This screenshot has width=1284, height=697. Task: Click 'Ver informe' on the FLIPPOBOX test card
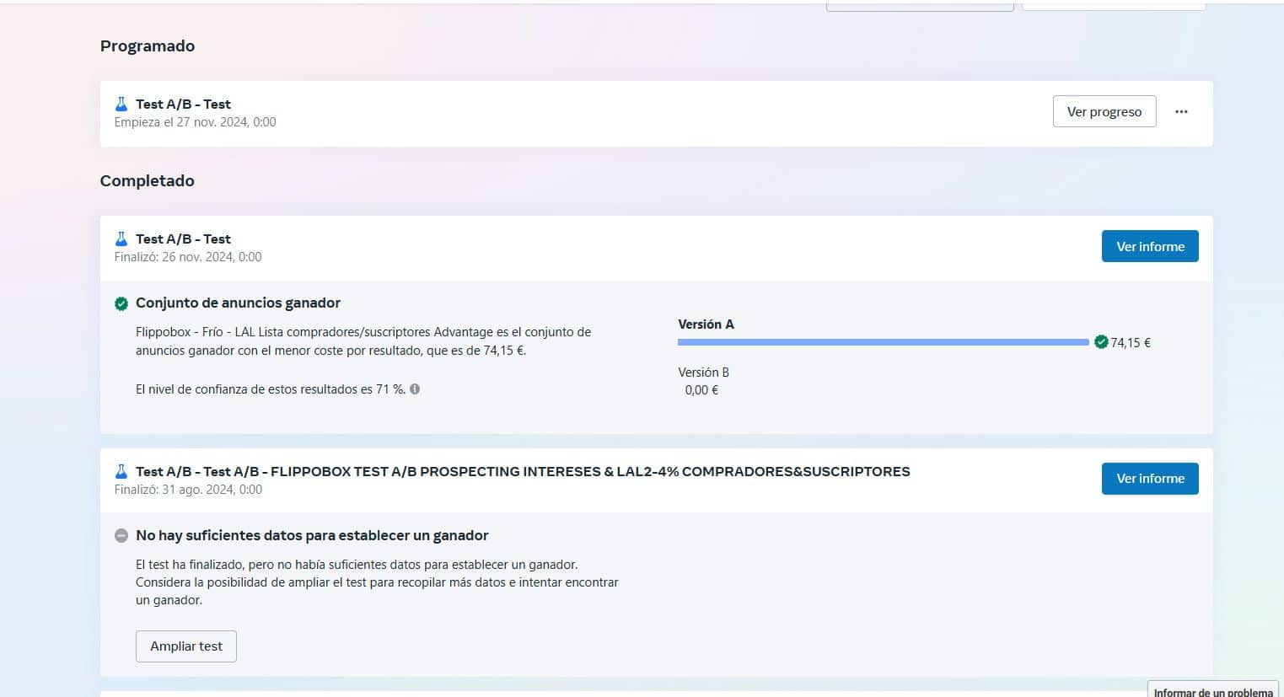pos(1149,478)
